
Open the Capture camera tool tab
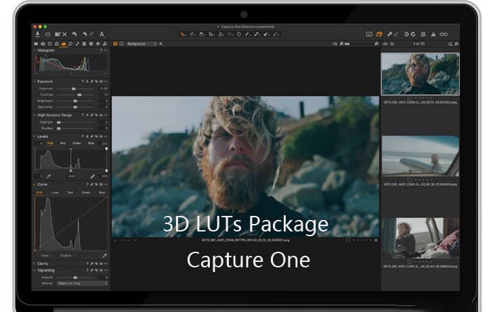pos(43,44)
